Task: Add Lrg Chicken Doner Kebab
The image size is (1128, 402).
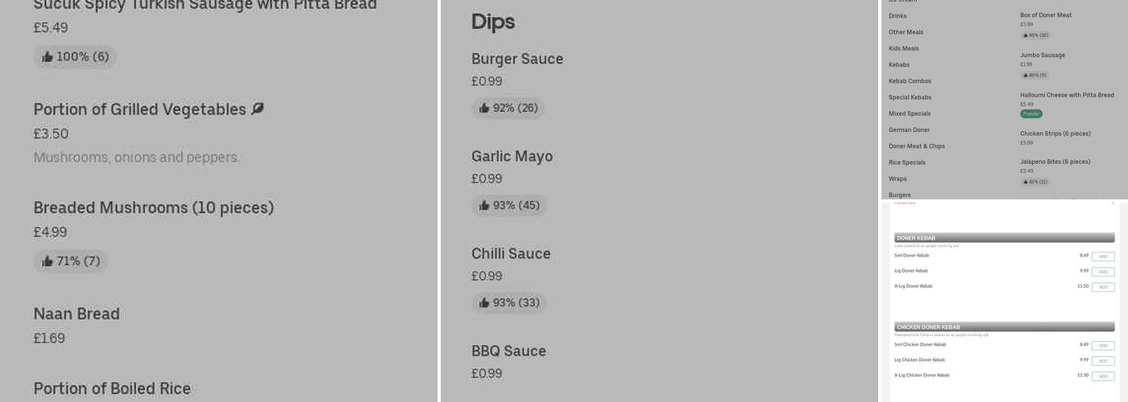Action: point(1103,361)
